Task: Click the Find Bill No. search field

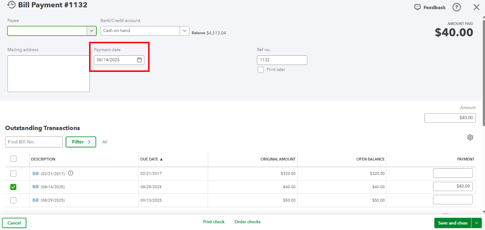Action: pyautogui.click(x=34, y=142)
